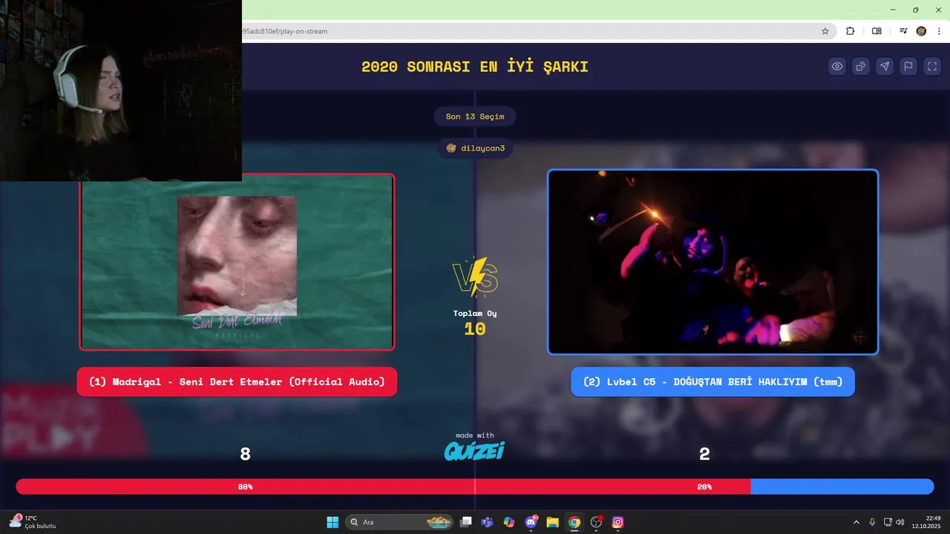The width and height of the screenshot is (950, 534).
Task: Bookmark page with the star icon
Action: pos(825,31)
